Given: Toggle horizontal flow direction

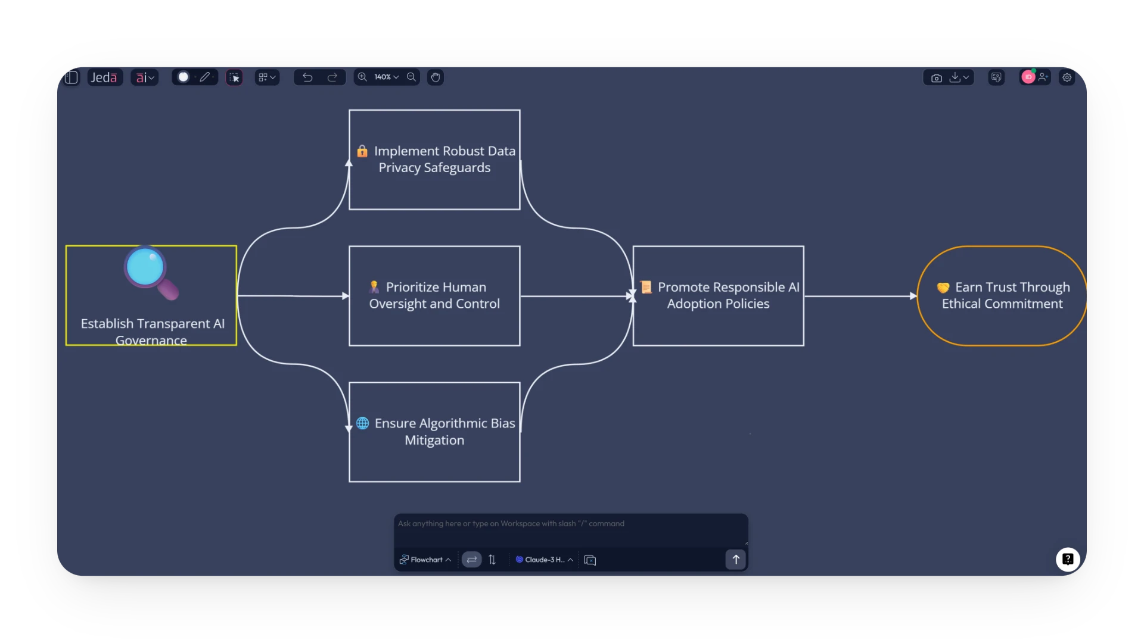Looking at the screenshot, I should pos(472,560).
